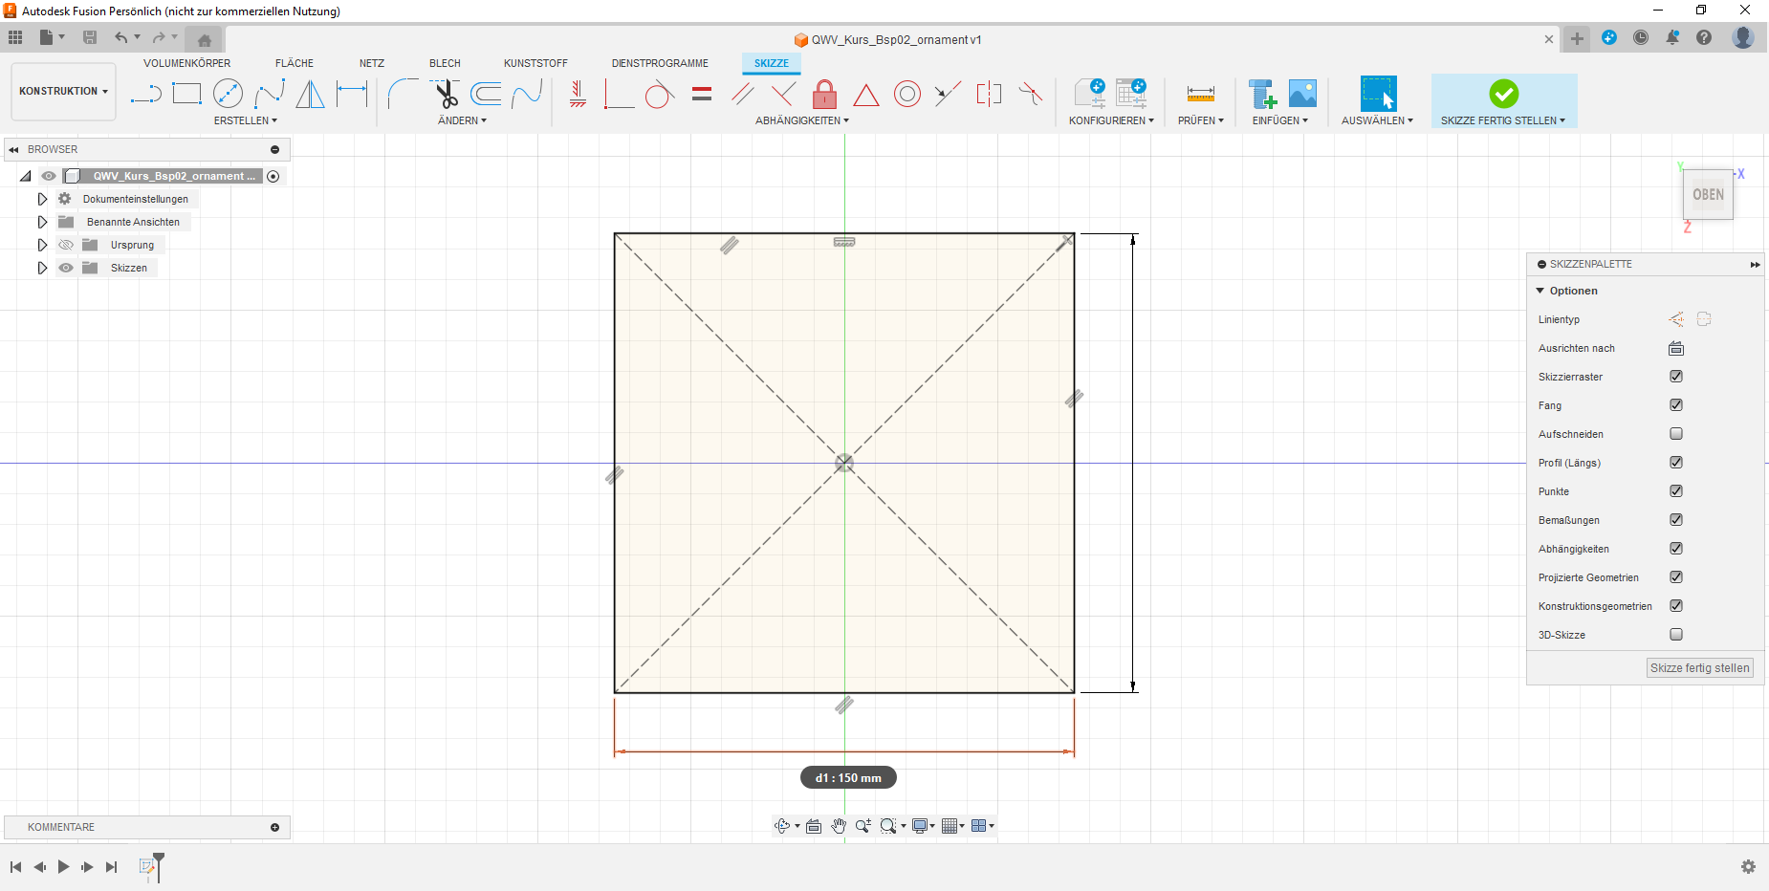The image size is (1769, 891).
Task: Toggle visibility of the Ursprung folder
Action: tap(66, 245)
